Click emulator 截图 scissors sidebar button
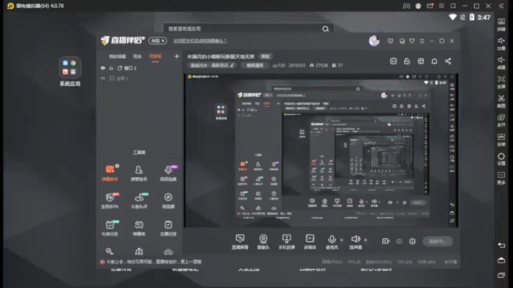 [x=501, y=101]
